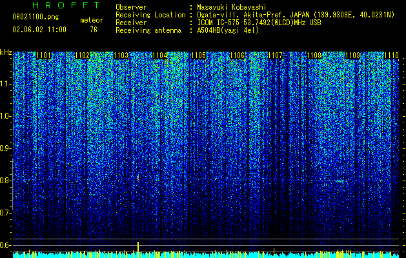Click the Receiving Location value text
Image resolution: width=406 pixels, height=258 pixels.
click(x=296, y=15)
